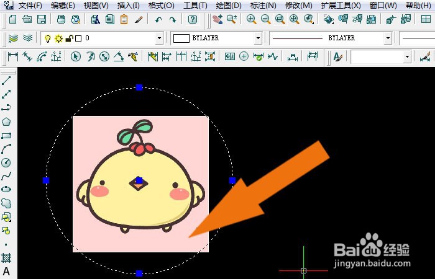Select the Rectangle tool

tap(6, 135)
